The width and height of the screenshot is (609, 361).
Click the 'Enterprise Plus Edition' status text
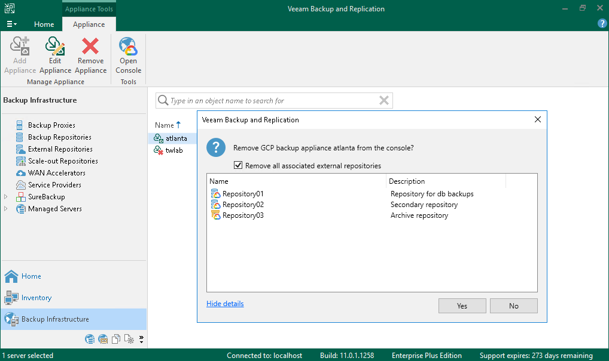(x=427, y=356)
